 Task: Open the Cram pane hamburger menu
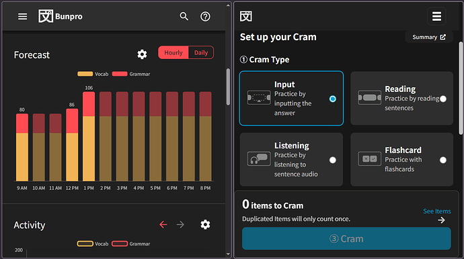(x=436, y=16)
